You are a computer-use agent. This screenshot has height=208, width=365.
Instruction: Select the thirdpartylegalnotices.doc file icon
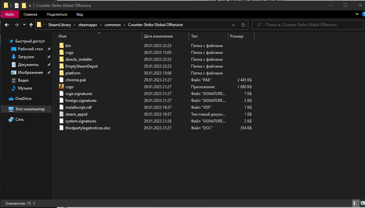tap(61, 128)
